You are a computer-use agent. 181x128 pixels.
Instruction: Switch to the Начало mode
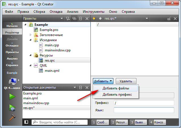[12, 25]
